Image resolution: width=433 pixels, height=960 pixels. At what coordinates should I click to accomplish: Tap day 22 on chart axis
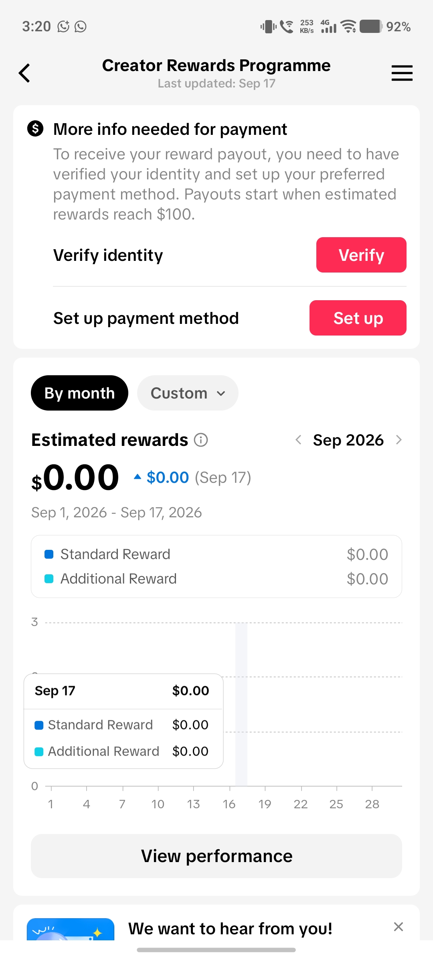click(301, 804)
